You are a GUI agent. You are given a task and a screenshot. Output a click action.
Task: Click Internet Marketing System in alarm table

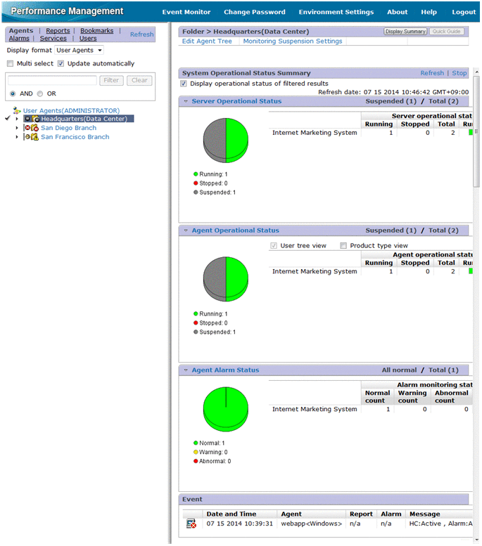tap(315, 410)
